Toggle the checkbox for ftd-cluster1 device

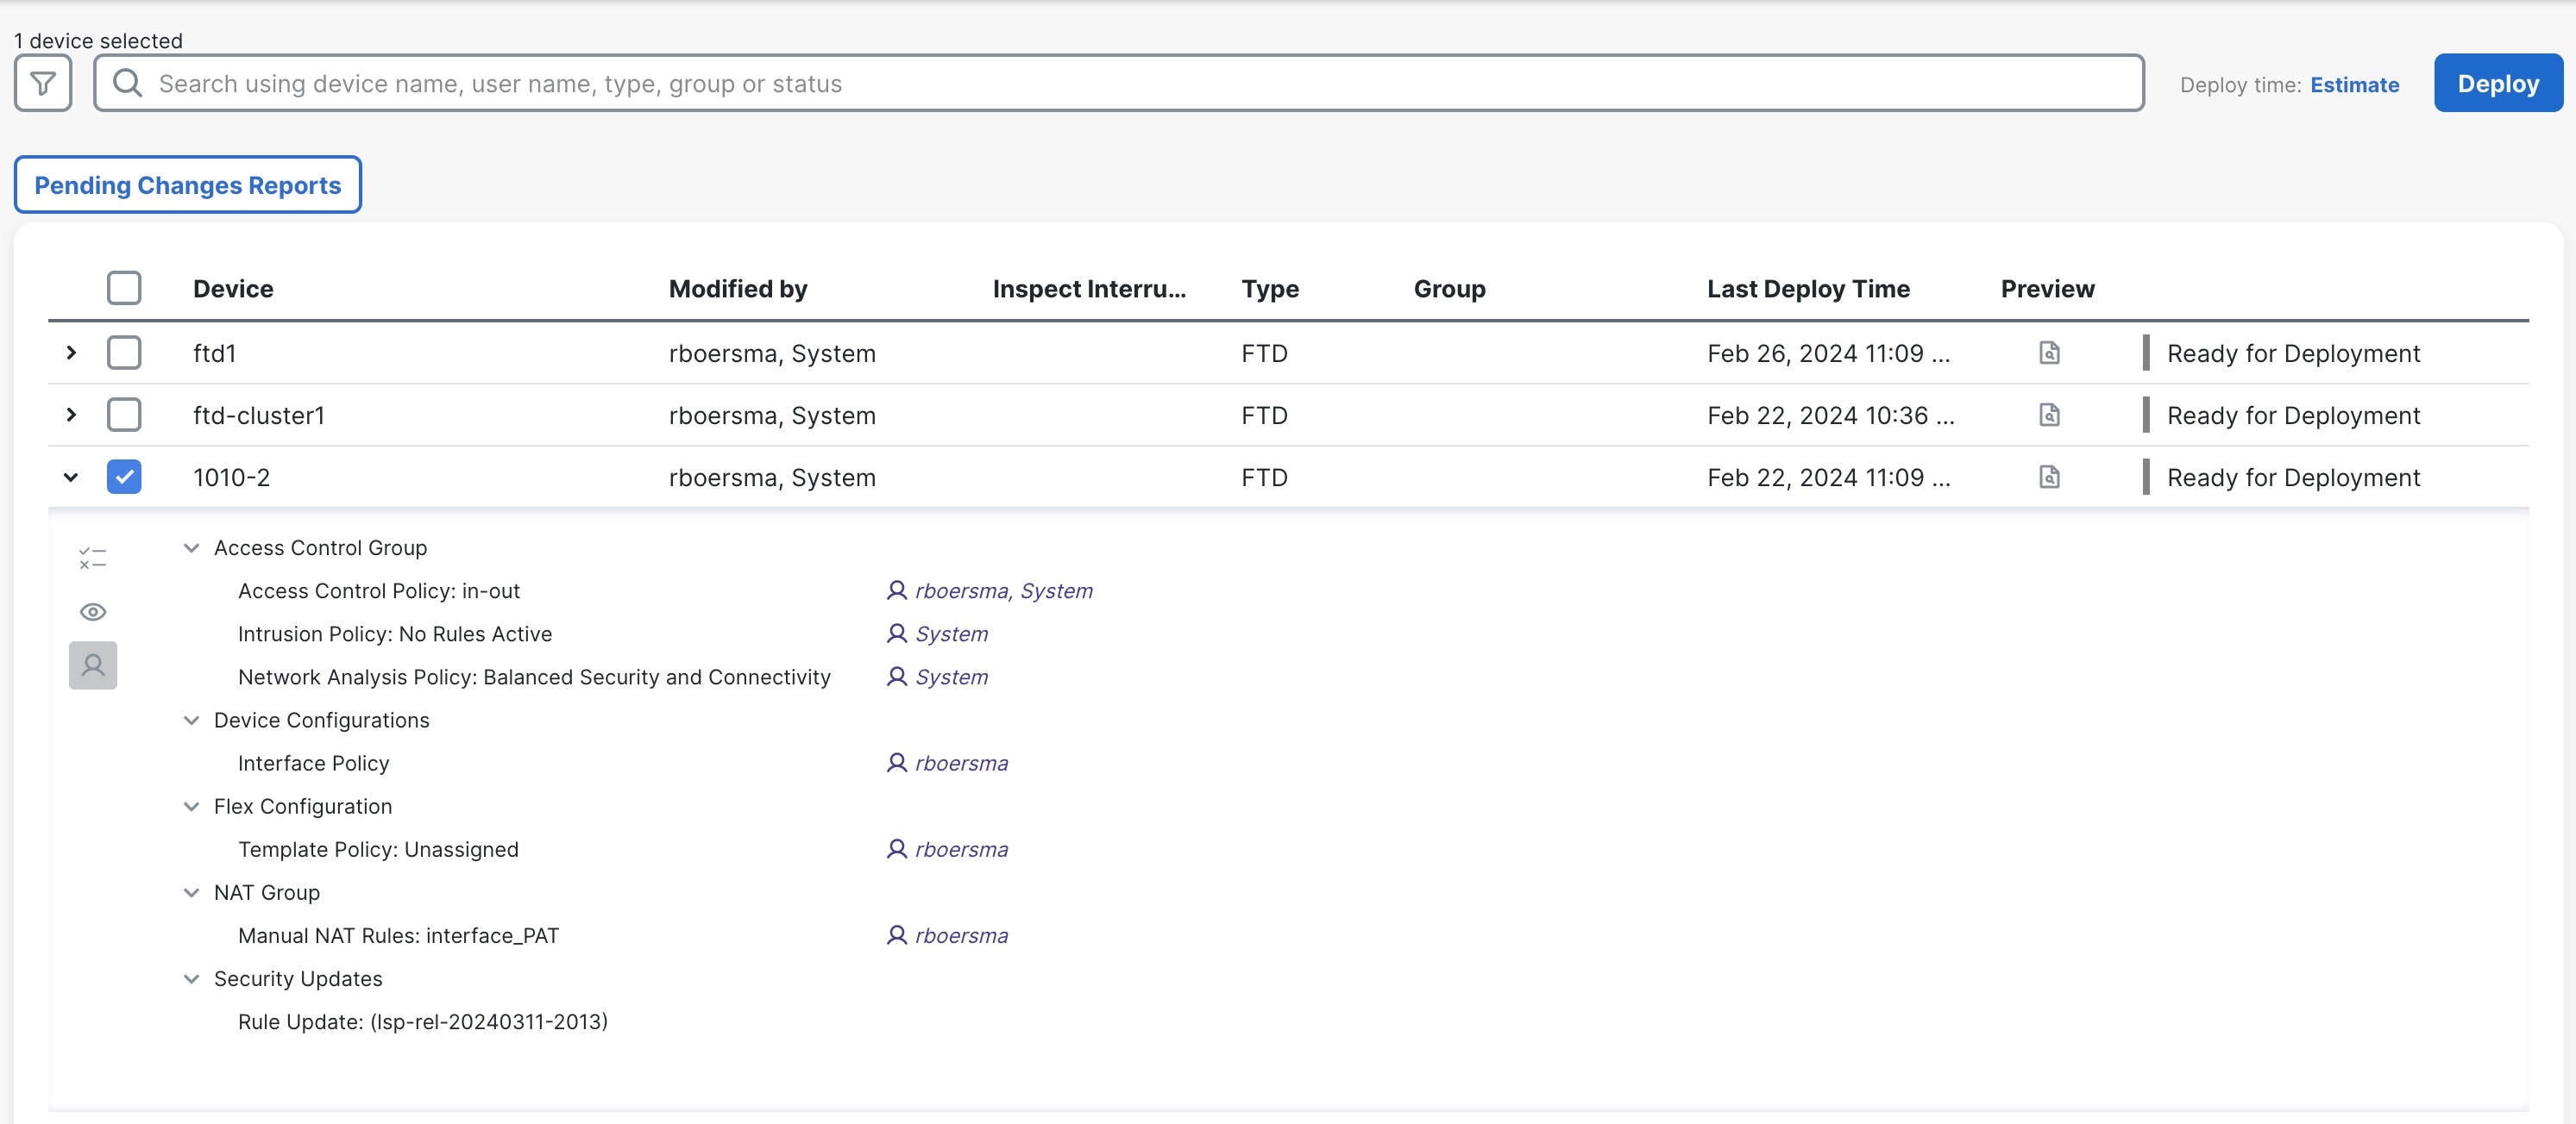click(x=123, y=415)
